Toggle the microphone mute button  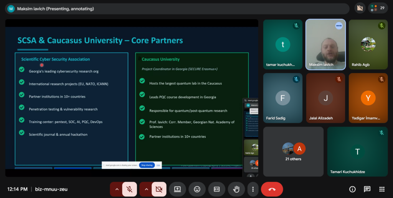129,189
